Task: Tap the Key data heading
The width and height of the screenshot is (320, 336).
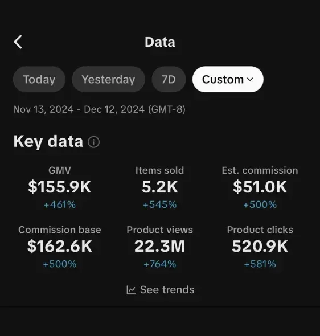Action: click(x=48, y=141)
